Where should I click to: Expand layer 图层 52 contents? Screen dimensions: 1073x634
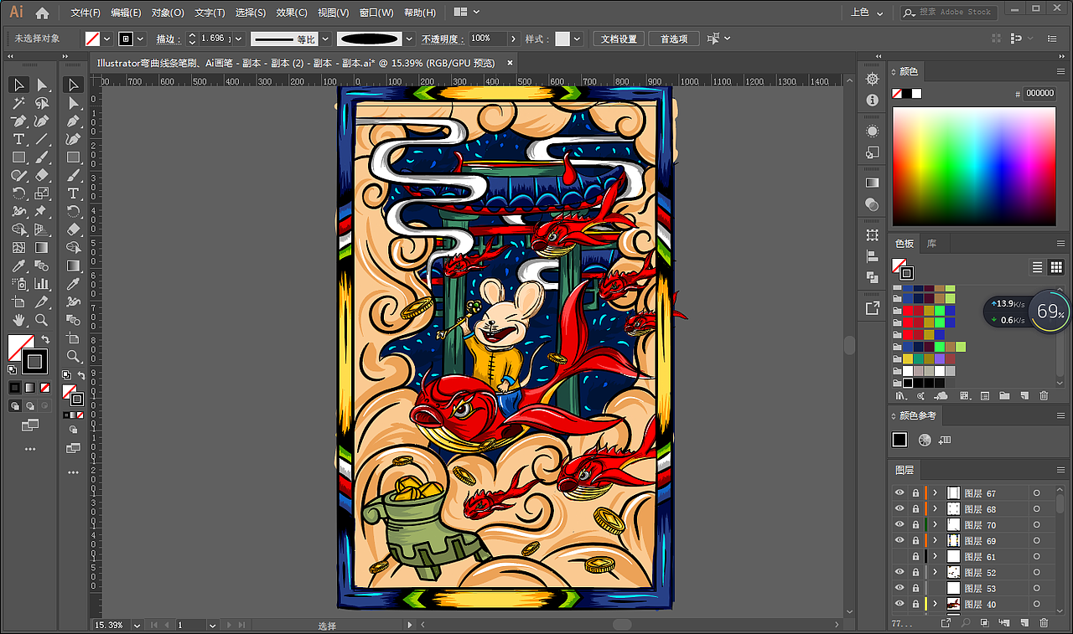936,573
